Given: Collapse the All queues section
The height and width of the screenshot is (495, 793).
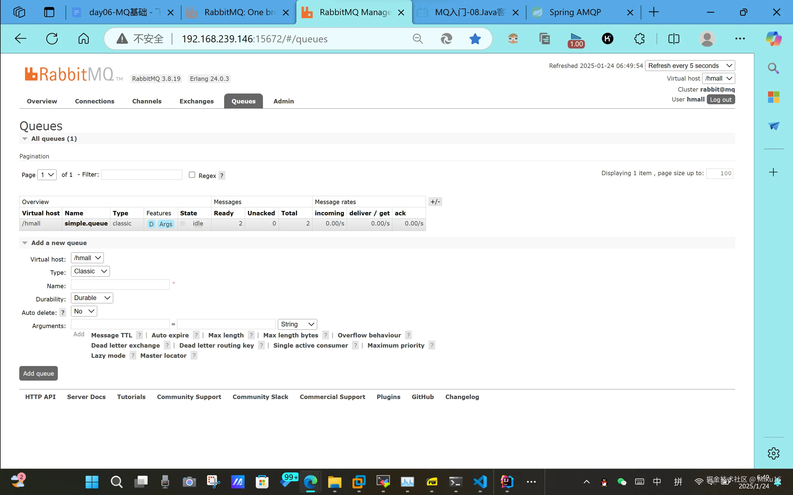Looking at the screenshot, I should 25,139.
